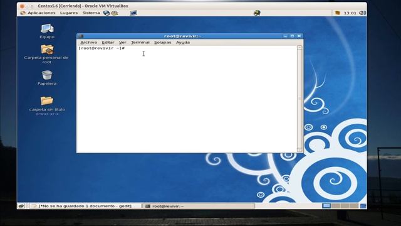Screen dimensions: 401x226
Task: Open the terminal Archivo menu
Action: [89, 43]
